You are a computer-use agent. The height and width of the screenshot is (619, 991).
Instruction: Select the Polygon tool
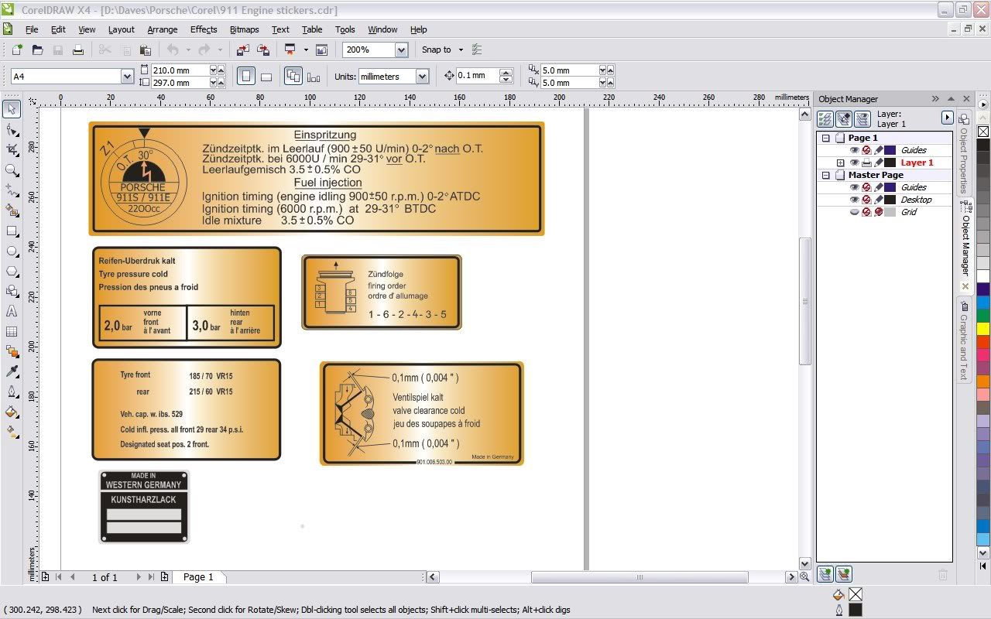tap(12, 271)
